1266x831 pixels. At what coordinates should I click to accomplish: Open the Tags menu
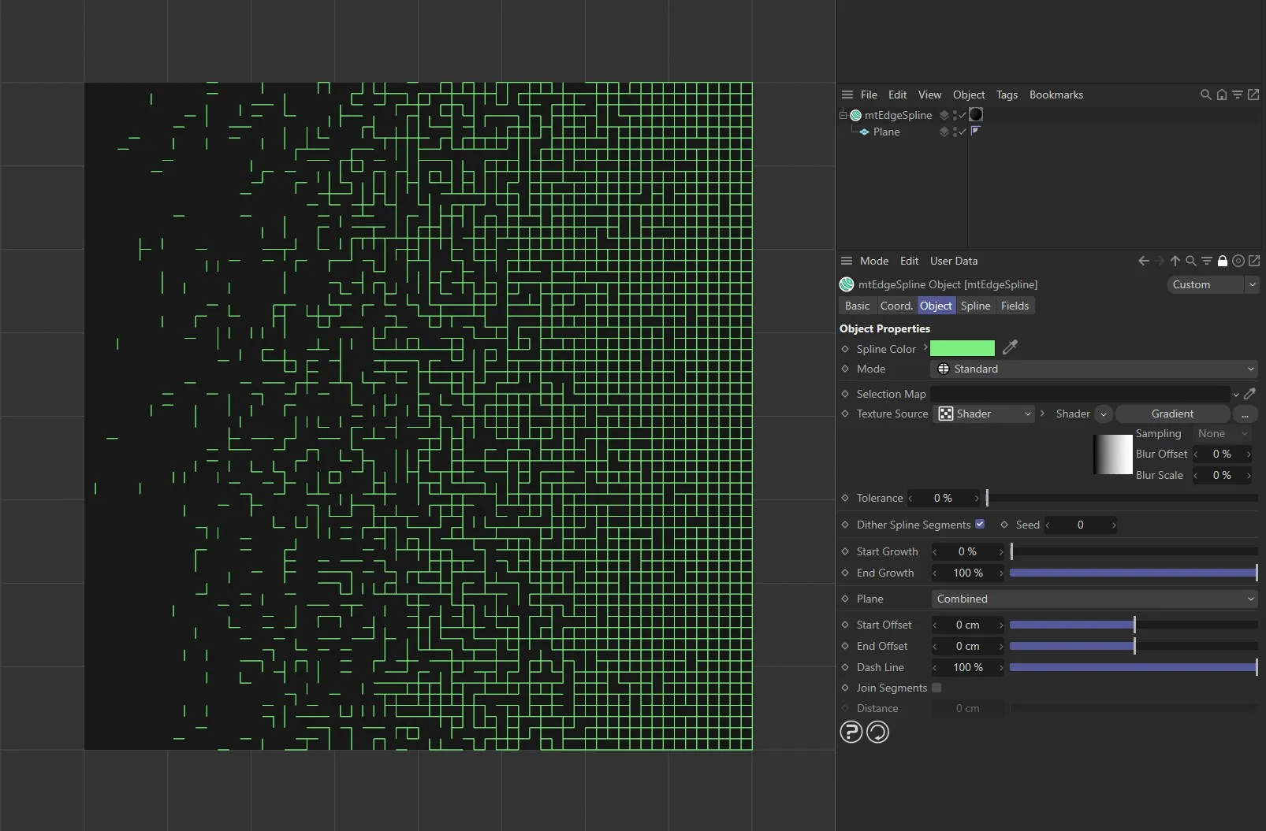point(1007,95)
